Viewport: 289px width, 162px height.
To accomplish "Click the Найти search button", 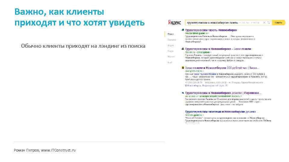I will (x=278, y=22).
